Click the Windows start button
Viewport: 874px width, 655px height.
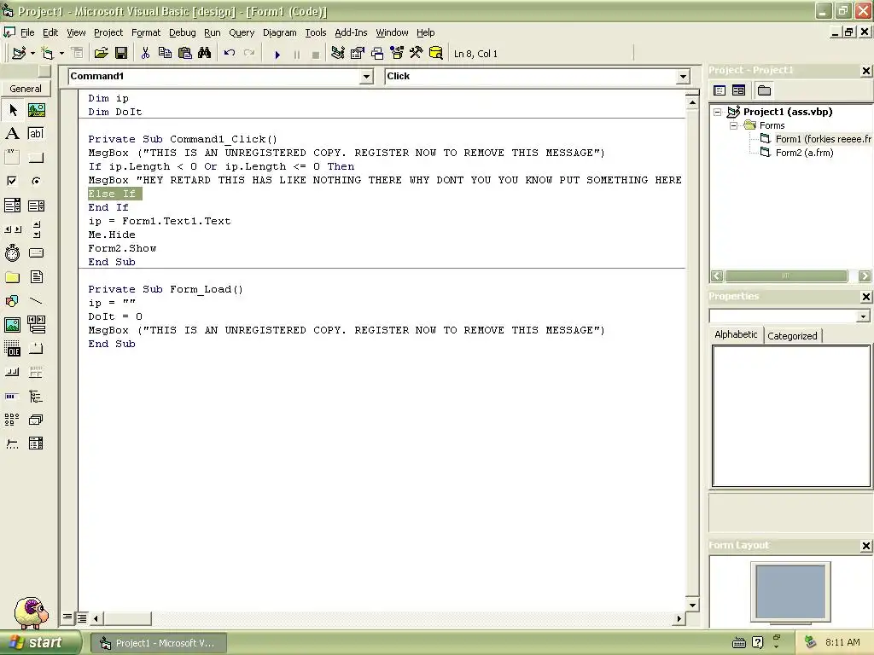point(39,643)
